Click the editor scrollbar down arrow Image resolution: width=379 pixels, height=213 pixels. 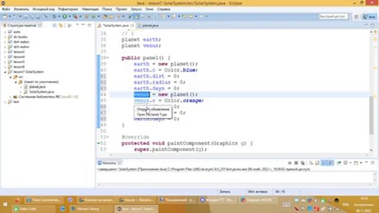coord(371,150)
